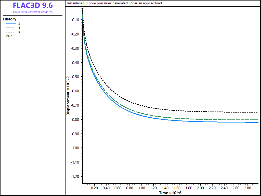Click the right end of the blue curve
261x196 pixels.
[x=258, y=122]
